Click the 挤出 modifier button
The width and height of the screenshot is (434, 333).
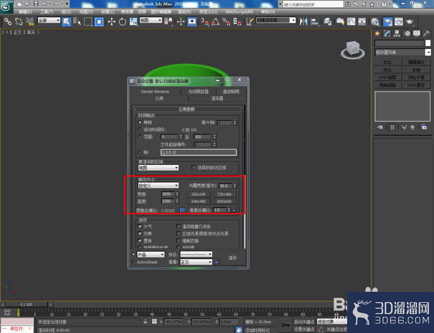[388, 62]
